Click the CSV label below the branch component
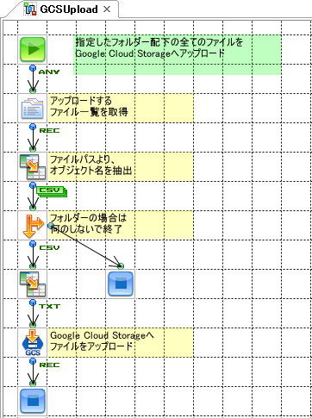The height and width of the screenshot is (418, 312). (x=49, y=248)
